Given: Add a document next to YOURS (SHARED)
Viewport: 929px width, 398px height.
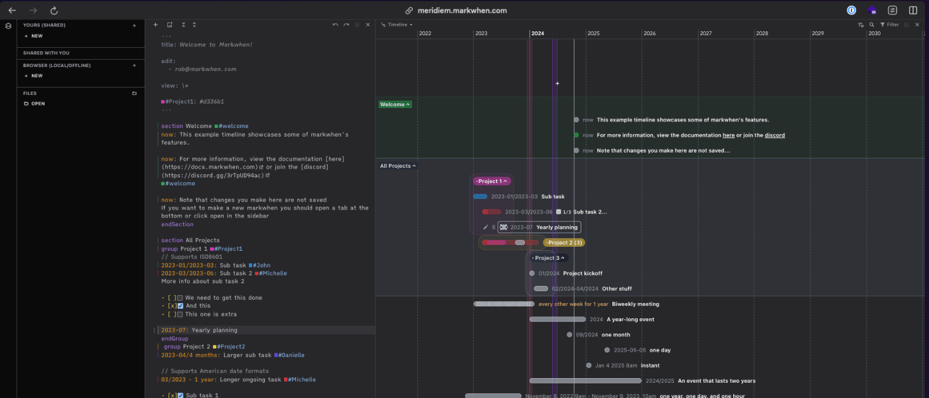Looking at the screenshot, I should (x=134, y=25).
